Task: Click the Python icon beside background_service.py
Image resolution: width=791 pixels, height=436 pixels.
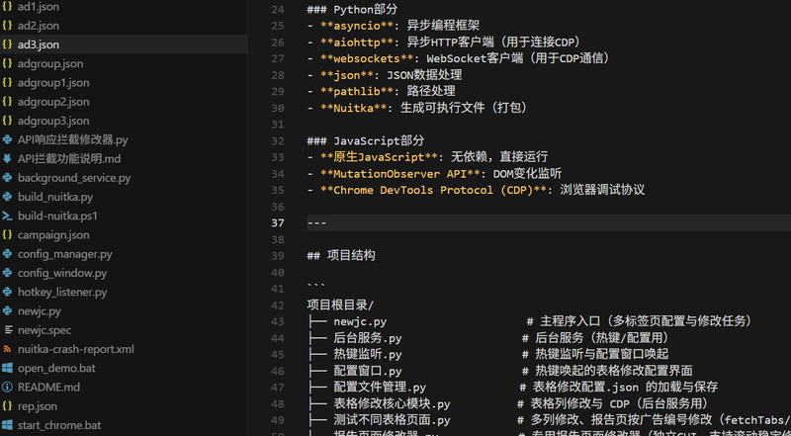Action: point(7,178)
